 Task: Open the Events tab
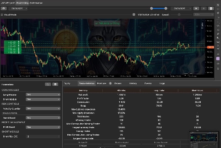tap(148, 83)
